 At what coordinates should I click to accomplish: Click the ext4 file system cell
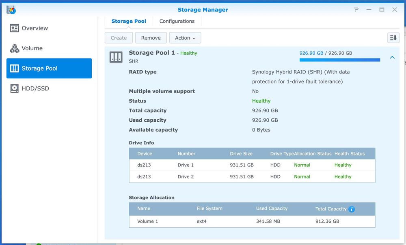point(201,221)
